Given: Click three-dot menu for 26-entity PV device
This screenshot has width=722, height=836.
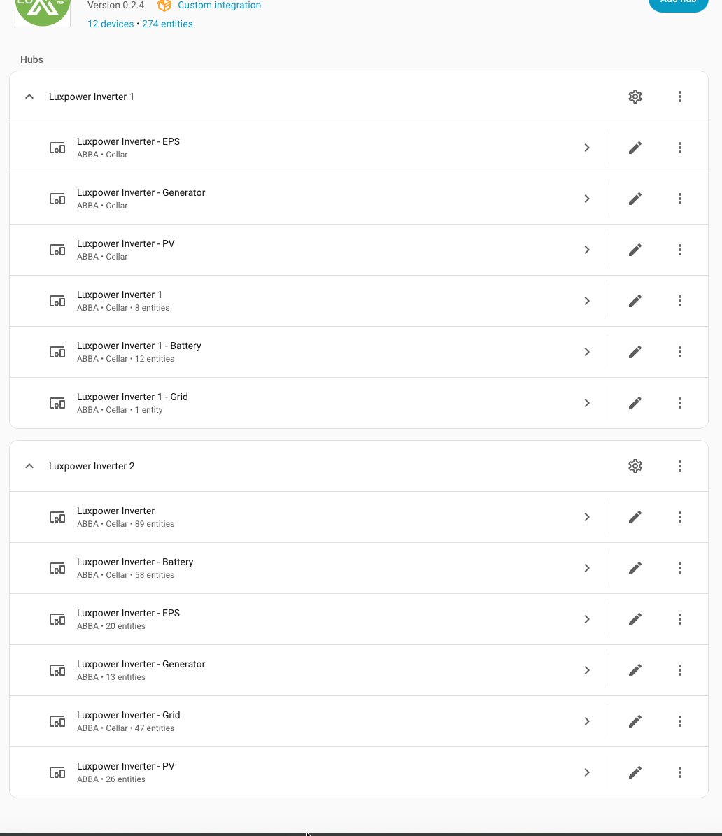Looking at the screenshot, I should (x=680, y=772).
